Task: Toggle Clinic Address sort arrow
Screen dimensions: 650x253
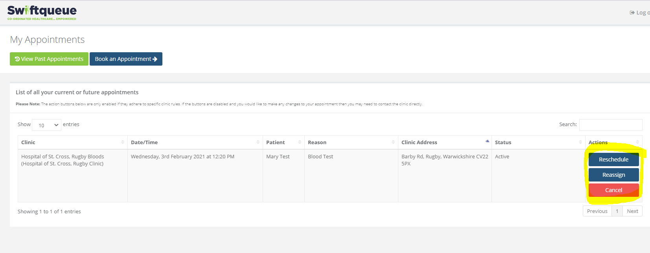Action: [487, 141]
